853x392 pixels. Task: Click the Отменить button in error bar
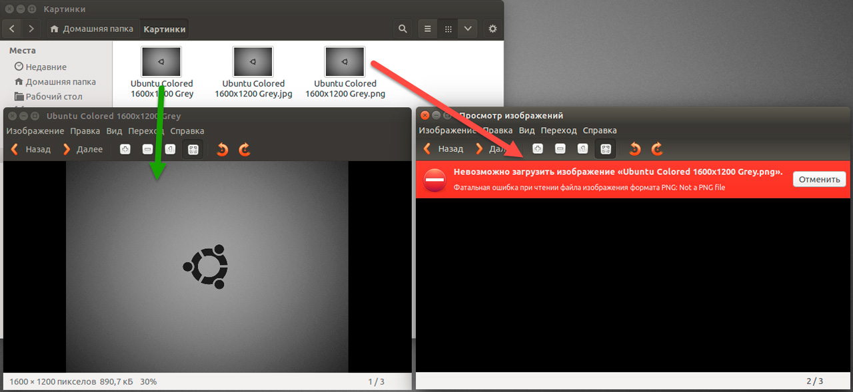click(819, 179)
